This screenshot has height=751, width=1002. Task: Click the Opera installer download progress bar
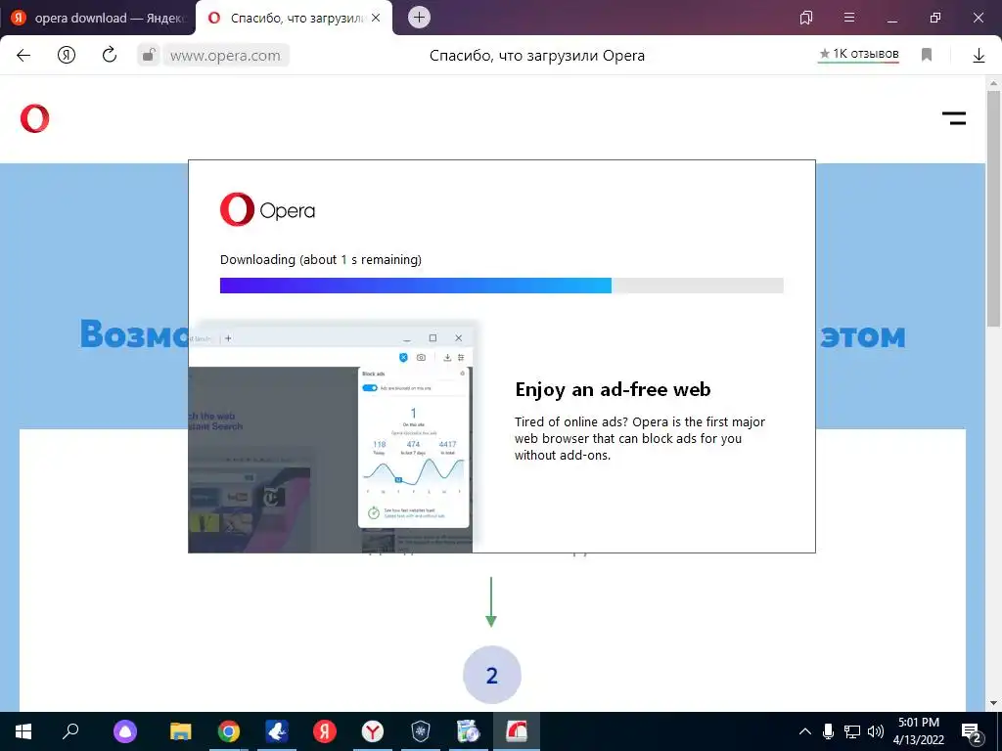pyautogui.click(x=502, y=286)
